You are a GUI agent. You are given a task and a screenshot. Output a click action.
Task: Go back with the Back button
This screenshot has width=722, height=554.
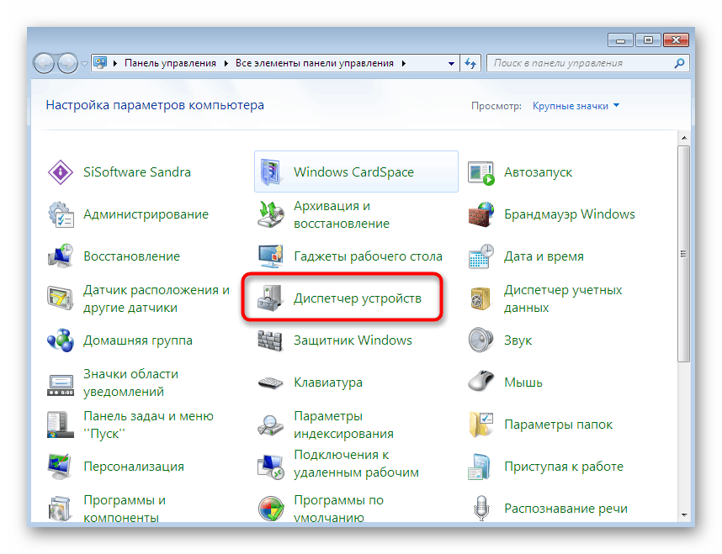click(x=45, y=64)
